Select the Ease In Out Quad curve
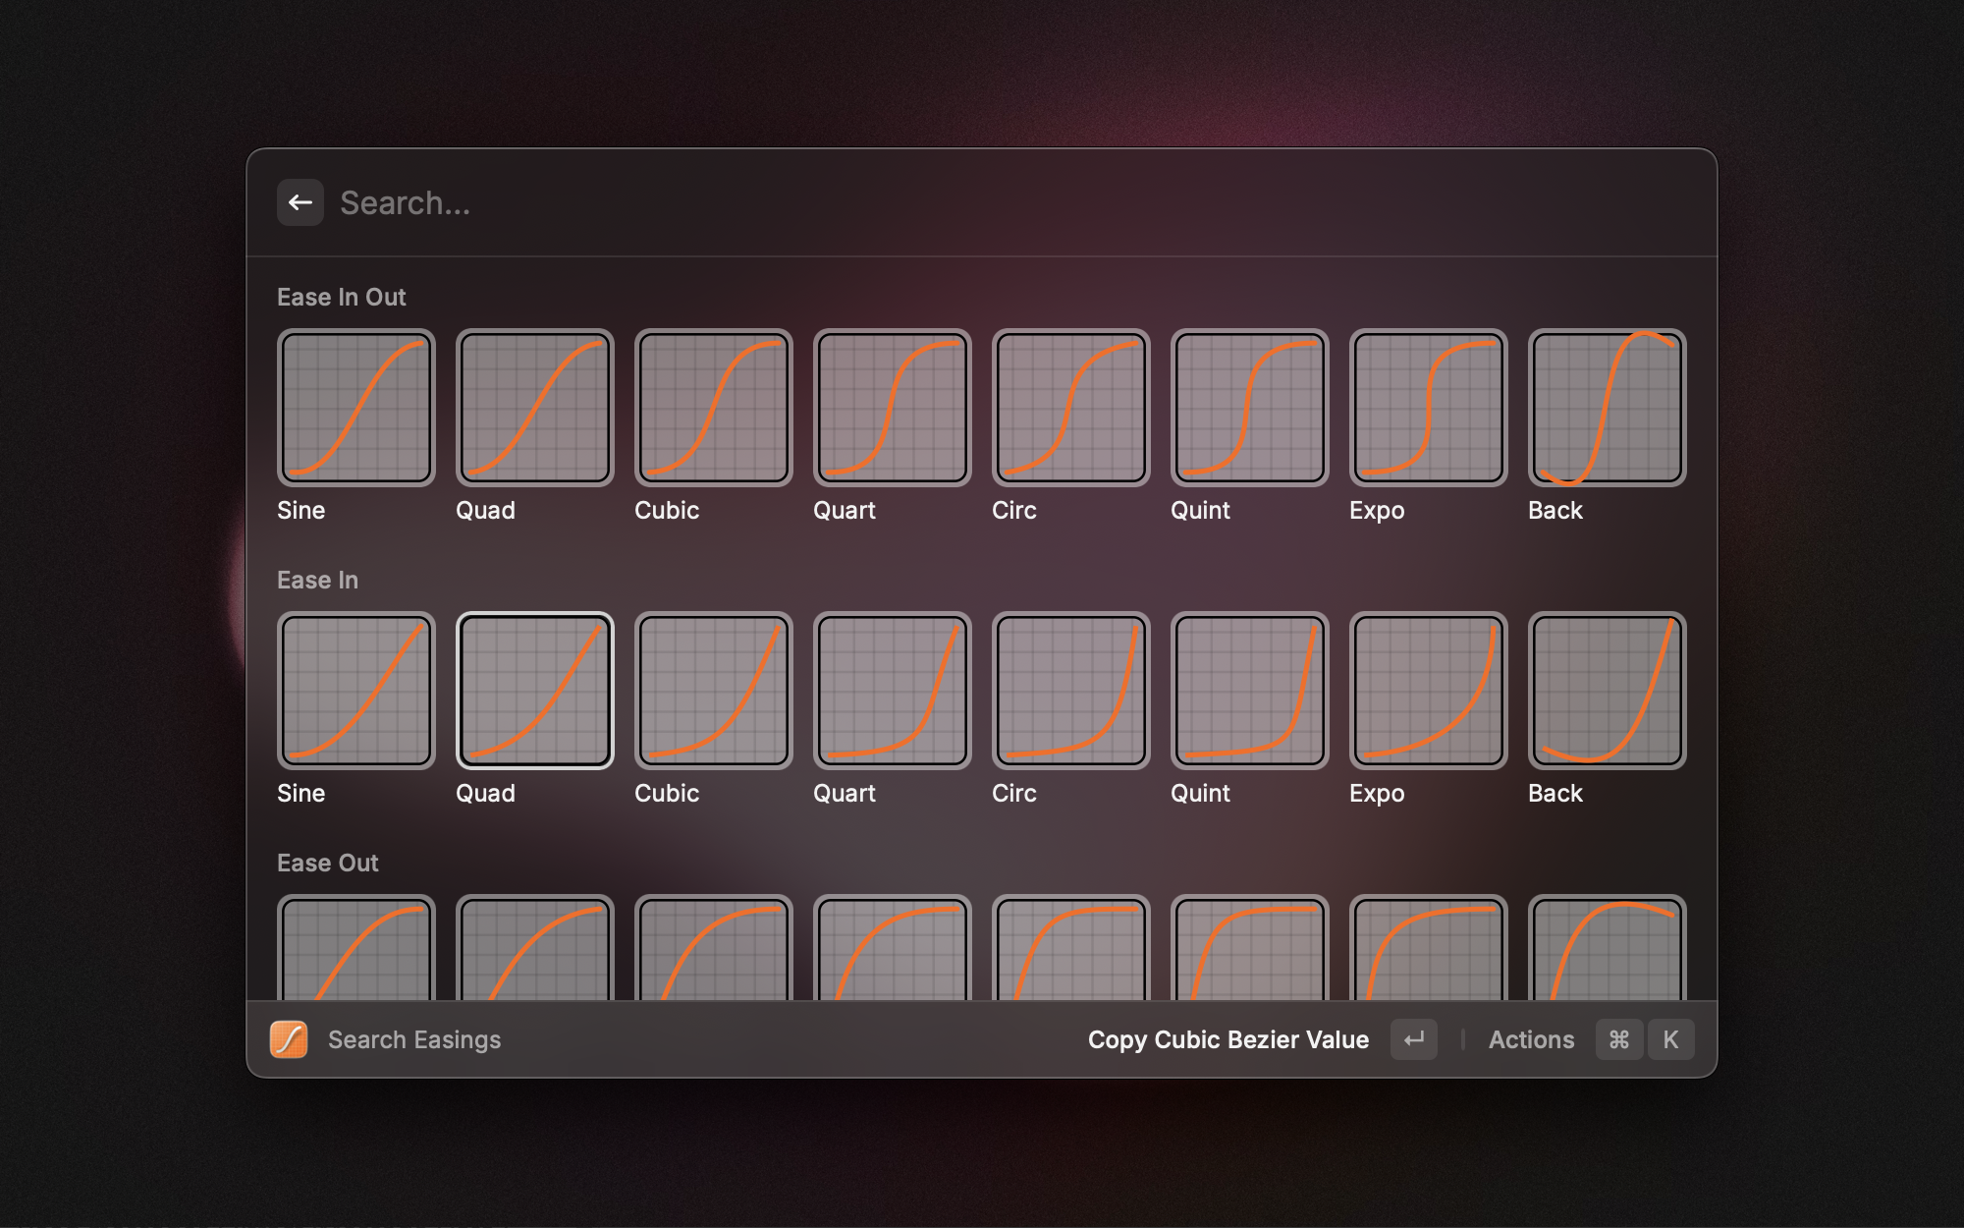Image resolution: width=1964 pixels, height=1228 pixels. pyautogui.click(x=534, y=408)
